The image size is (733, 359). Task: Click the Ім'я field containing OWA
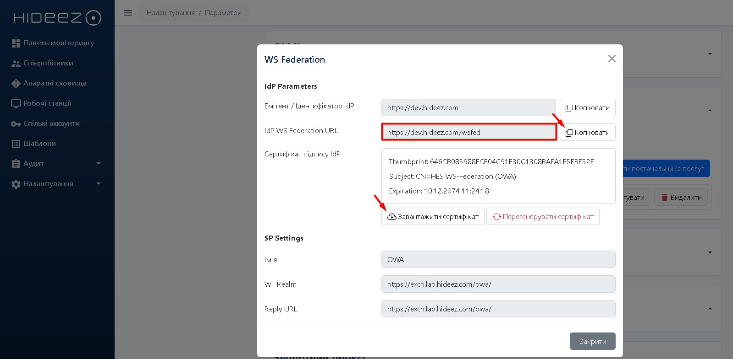(498, 259)
